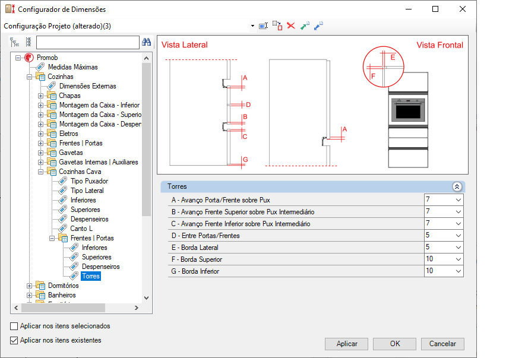The height and width of the screenshot is (358, 506).
Task: Click the collapse all tree icon
Action: [x=28, y=42]
